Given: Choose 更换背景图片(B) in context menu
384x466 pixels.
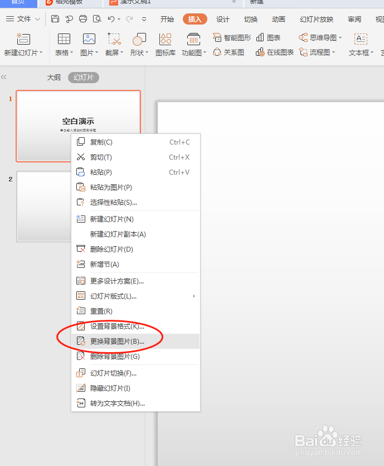Looking at the screenshot, I should coord(135,341).
